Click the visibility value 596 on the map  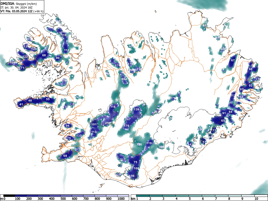(x=162, y=147)
